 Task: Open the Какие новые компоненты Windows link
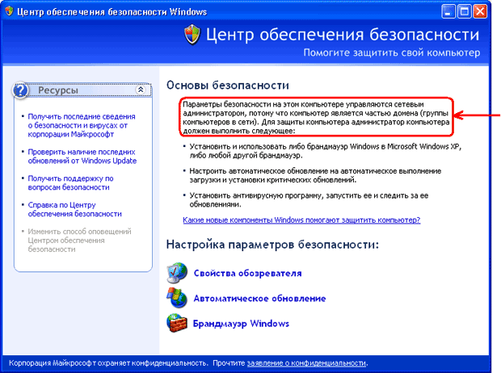click(x=301, y=219)
